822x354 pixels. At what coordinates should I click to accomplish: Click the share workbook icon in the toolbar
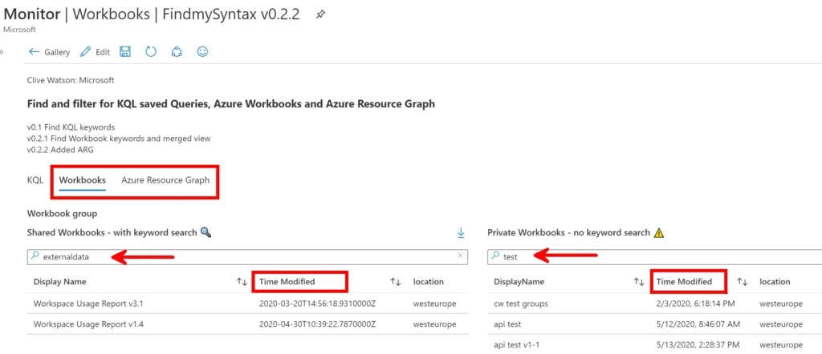(x=177, y=52)
